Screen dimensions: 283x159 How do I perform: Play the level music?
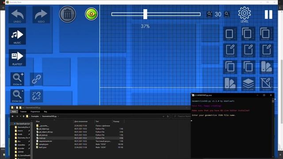pyautogui.click(x=17, y=36)
